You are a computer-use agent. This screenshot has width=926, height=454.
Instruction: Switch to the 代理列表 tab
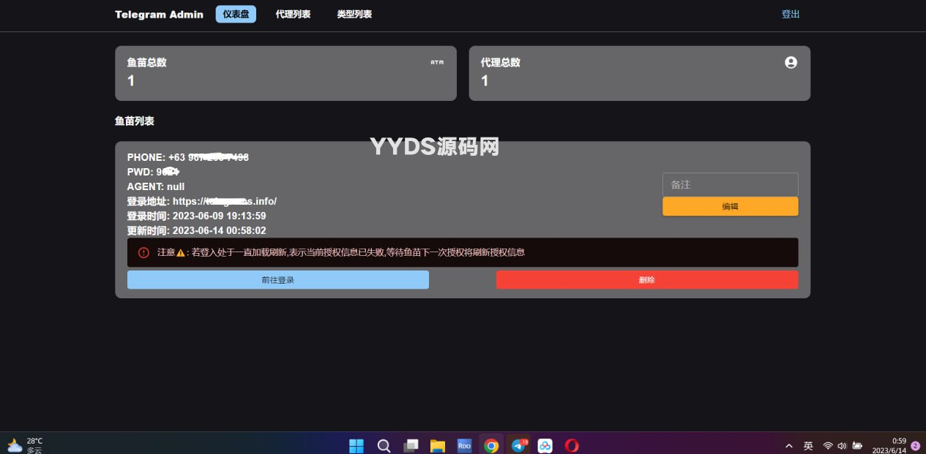click(x=293, y=15)
